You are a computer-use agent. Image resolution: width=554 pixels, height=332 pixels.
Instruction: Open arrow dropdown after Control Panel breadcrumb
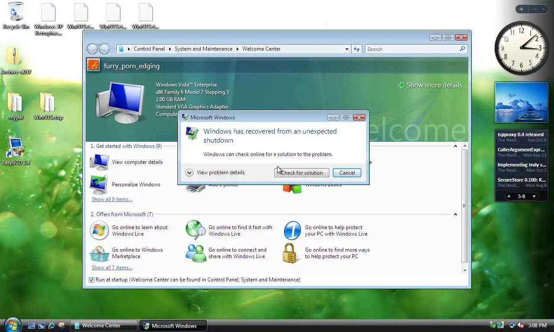170,49
